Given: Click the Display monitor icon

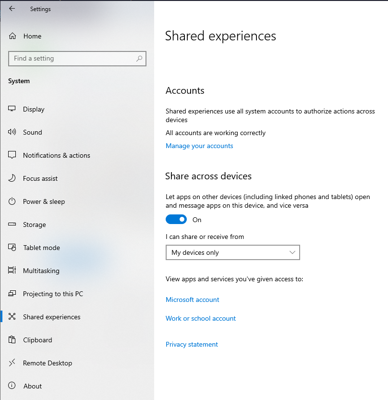Looking at the screenshot, I should (x=12, y=109).
